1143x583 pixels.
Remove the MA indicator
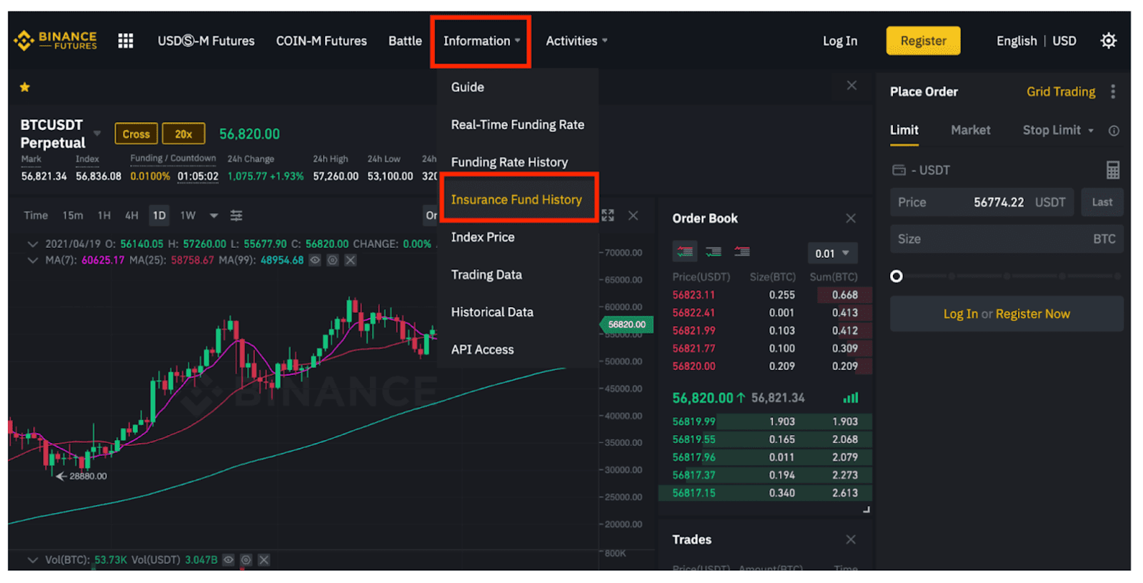[350, 260]
